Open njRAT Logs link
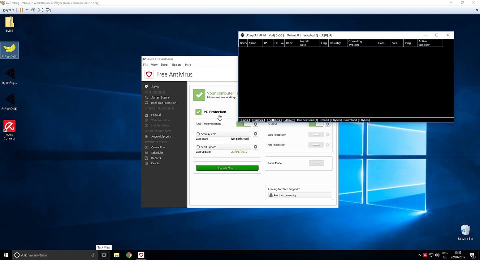The image size is (480, 260). 245,120
